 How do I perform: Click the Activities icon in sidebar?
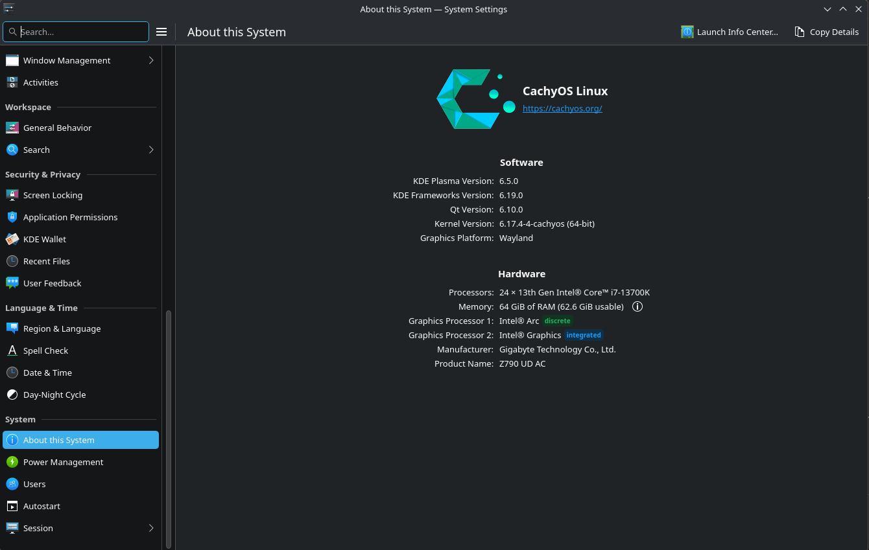pos(12,82)
